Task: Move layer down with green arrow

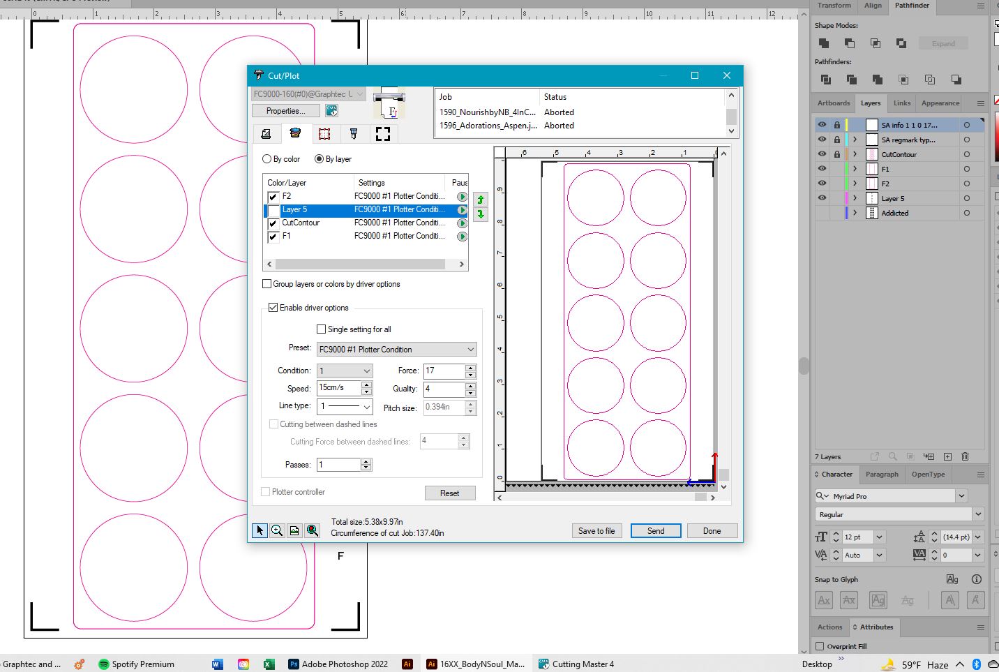Action: [x=480, y=214]
